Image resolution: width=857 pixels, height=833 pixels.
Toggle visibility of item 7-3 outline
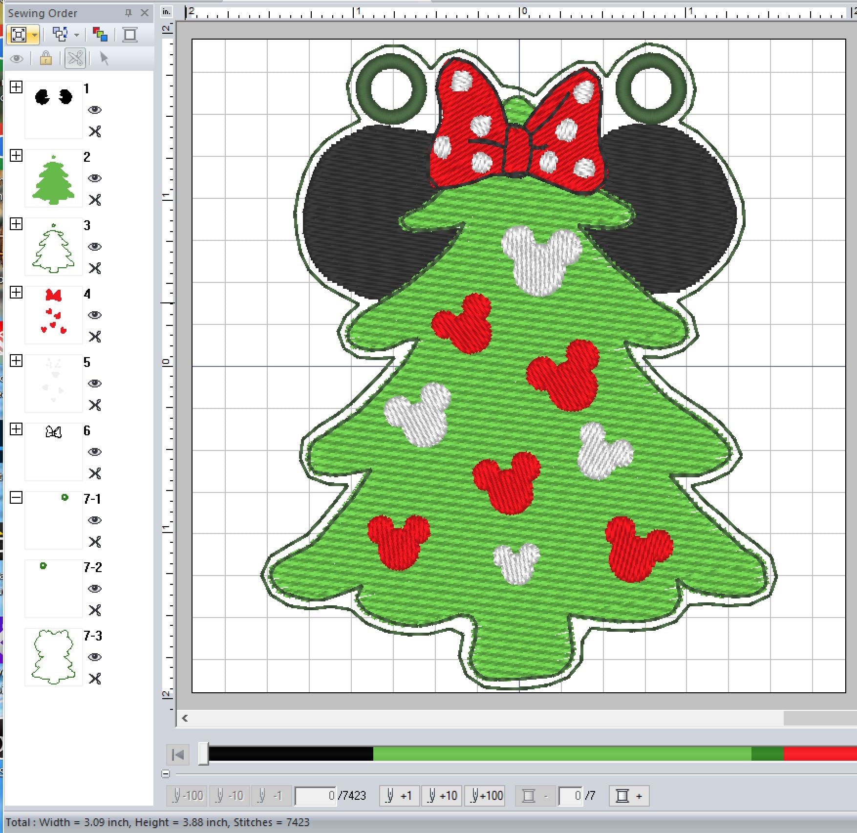point(95,657)
